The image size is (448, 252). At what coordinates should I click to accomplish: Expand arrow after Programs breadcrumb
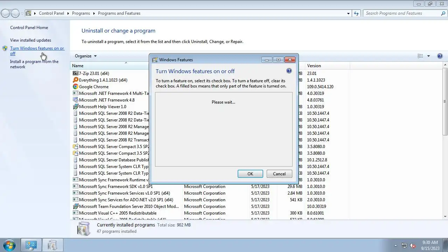pos(94,13)
